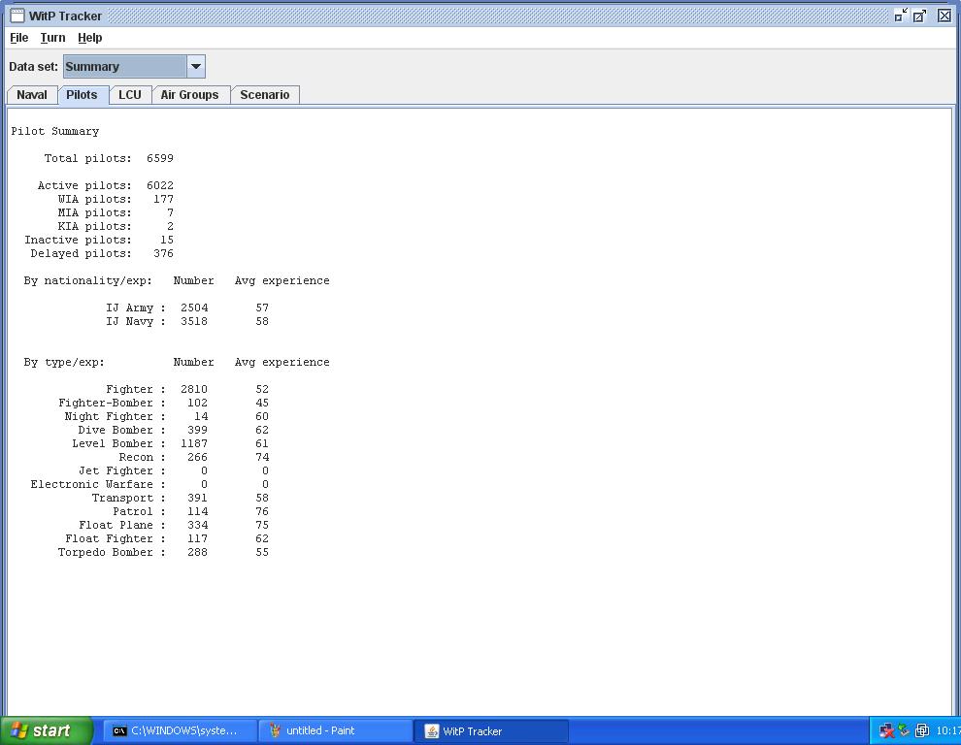Click the Total pilots value 6599
Screen dimensions: 961x745
tap(160, 158)
